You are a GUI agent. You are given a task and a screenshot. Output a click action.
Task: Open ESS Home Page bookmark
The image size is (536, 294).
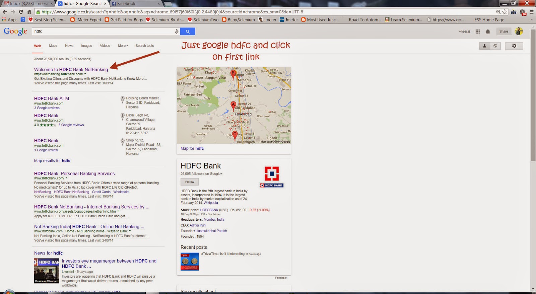(x=489, y=20)
